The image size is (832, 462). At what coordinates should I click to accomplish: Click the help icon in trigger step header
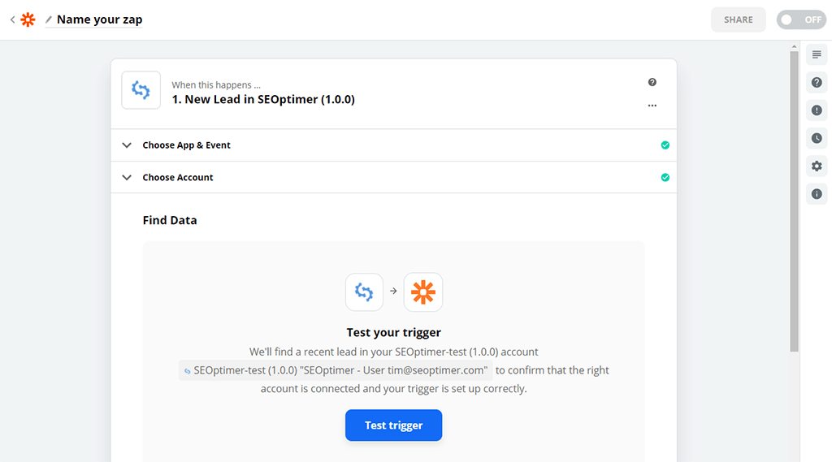[652, 83]
